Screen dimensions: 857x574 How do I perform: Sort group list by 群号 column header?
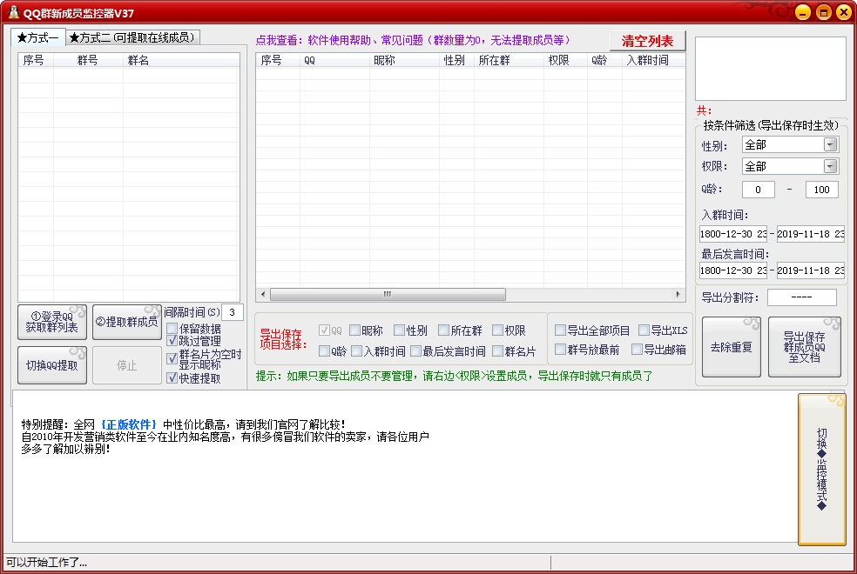coord(88,60)
